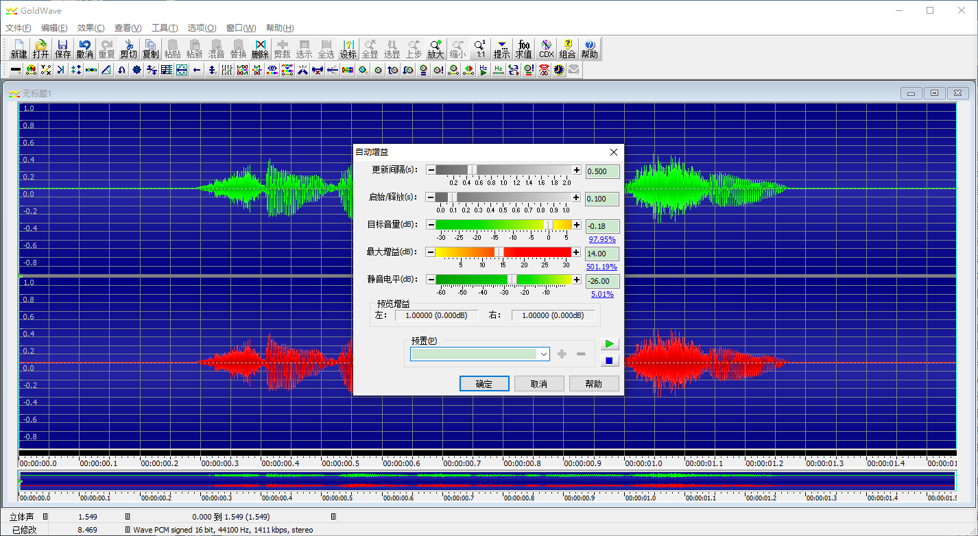This screenshot has height=536, width=978.
Task: Click the 最大增益 slider handle
Action: click(499, 252)
